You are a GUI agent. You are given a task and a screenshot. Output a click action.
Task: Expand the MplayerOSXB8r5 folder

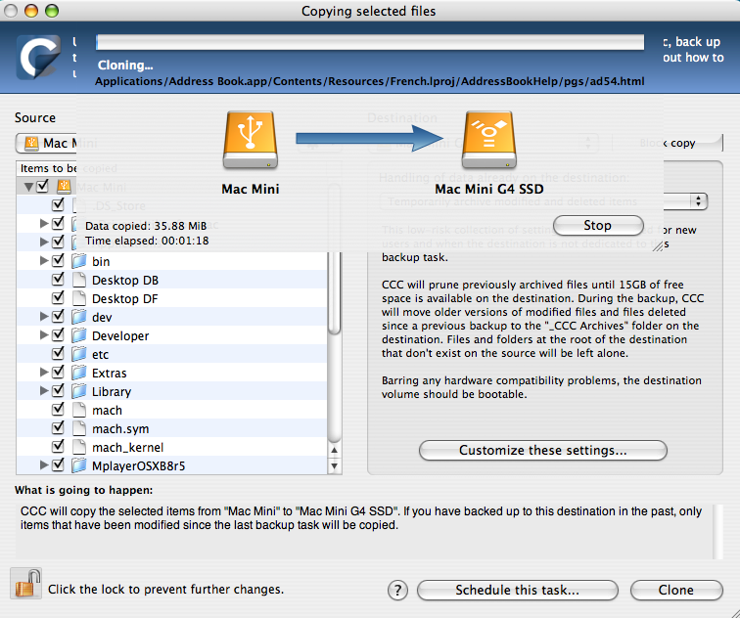(44, 465)
